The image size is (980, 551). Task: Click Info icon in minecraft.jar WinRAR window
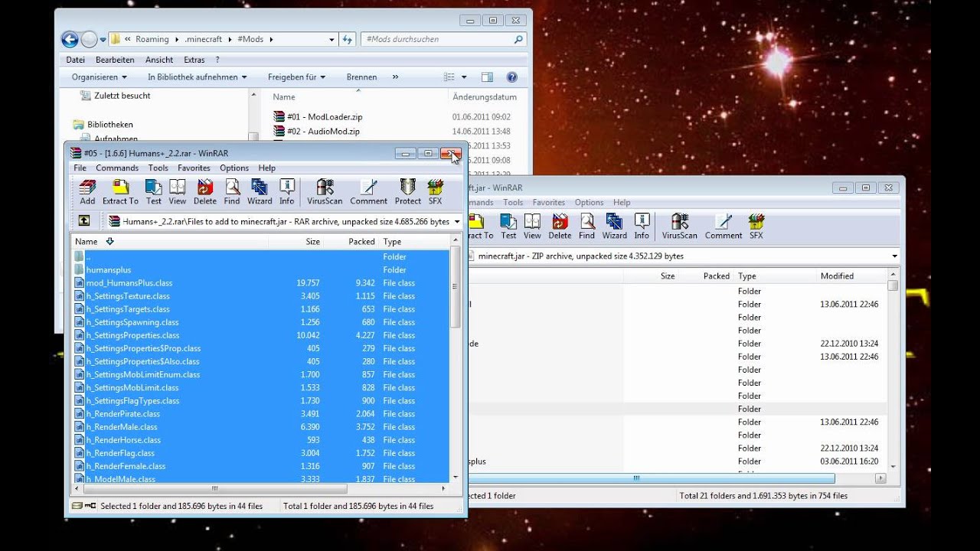pyautogui.click(x=642, y=226)
